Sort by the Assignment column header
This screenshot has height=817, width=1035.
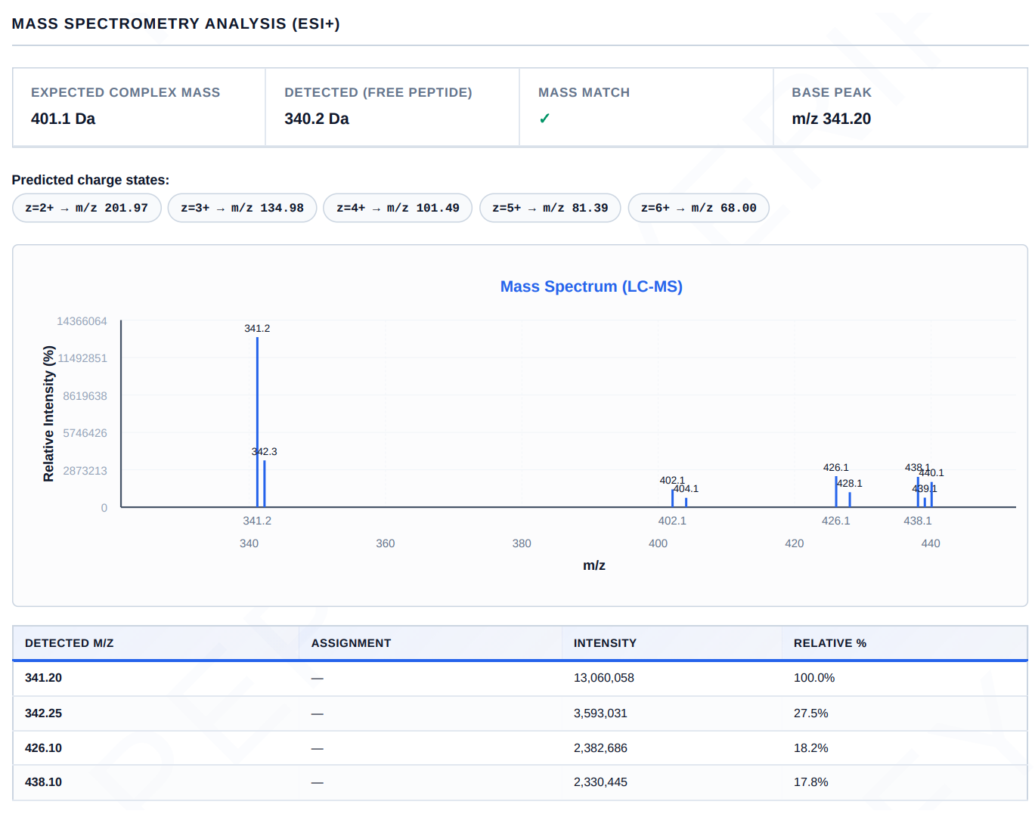352,643
